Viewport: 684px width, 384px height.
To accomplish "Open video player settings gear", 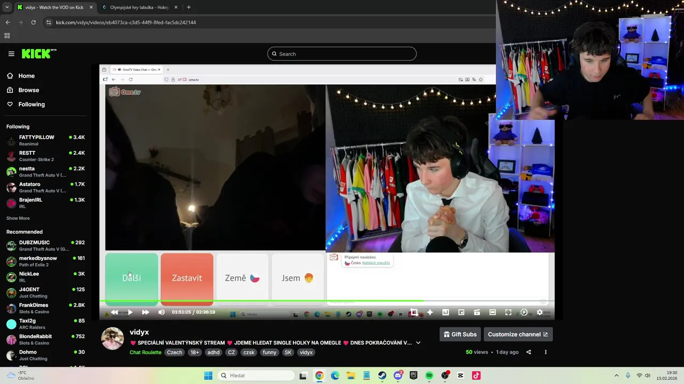I will click(x=540, y=313).
